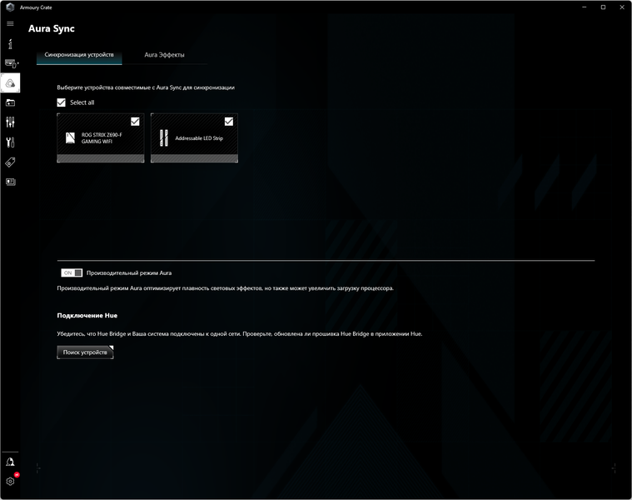Toggle the Select all checkbox
The height and width of the screenshot is (500, 632).
(62, 102)
